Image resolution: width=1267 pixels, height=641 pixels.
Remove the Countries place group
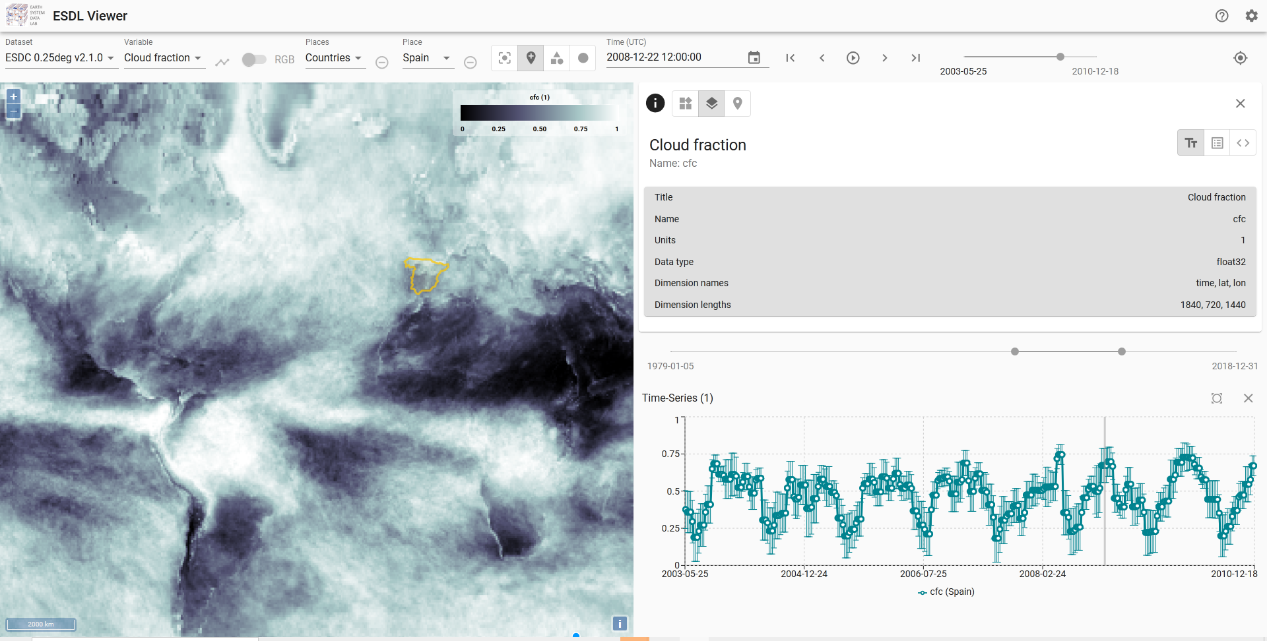click(x=381, y=62)
